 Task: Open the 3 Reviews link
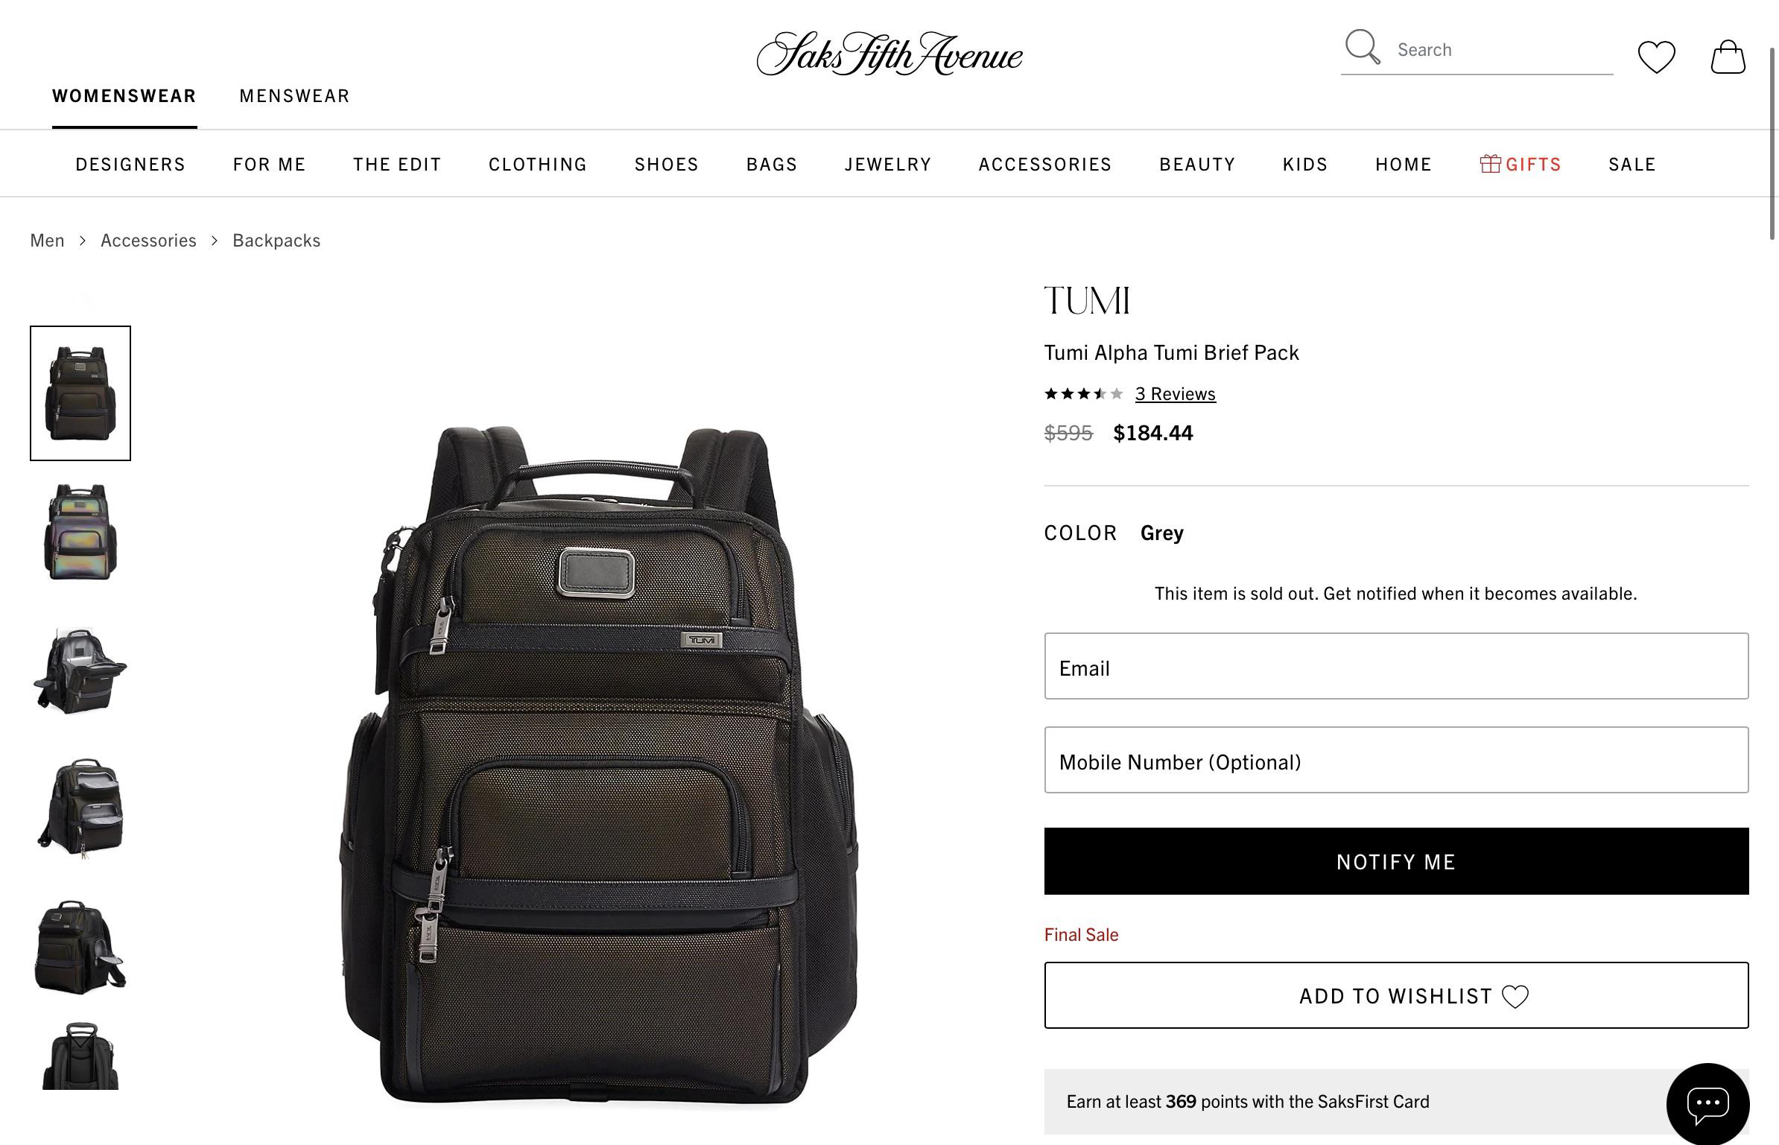click(x=1176, y=394)
